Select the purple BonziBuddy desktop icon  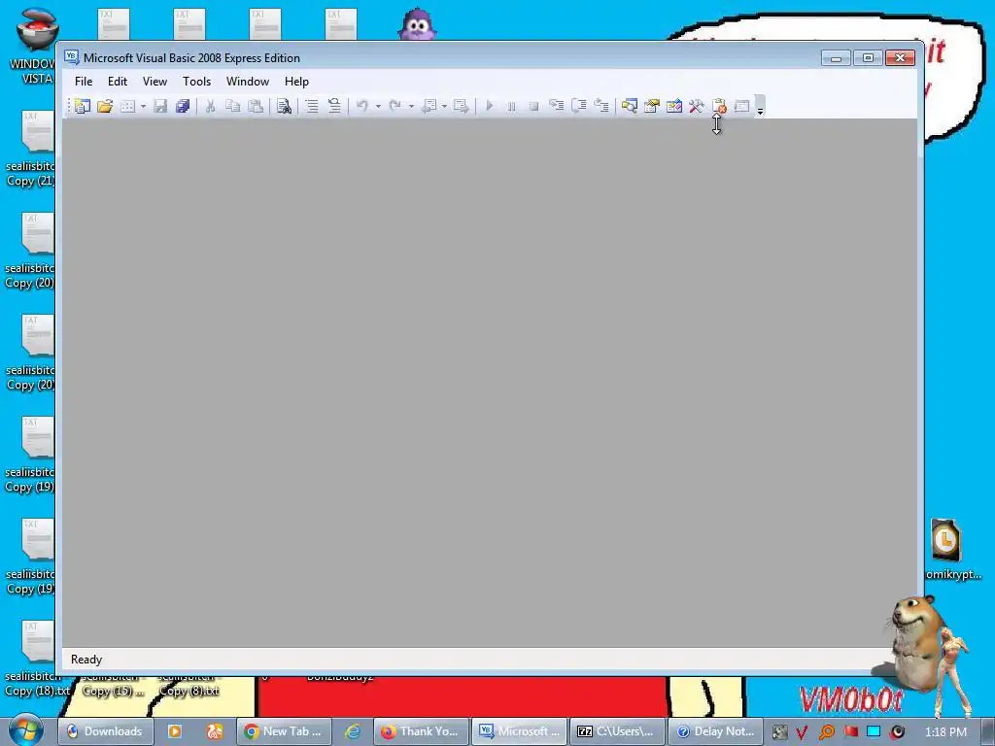tap(417, 25)
